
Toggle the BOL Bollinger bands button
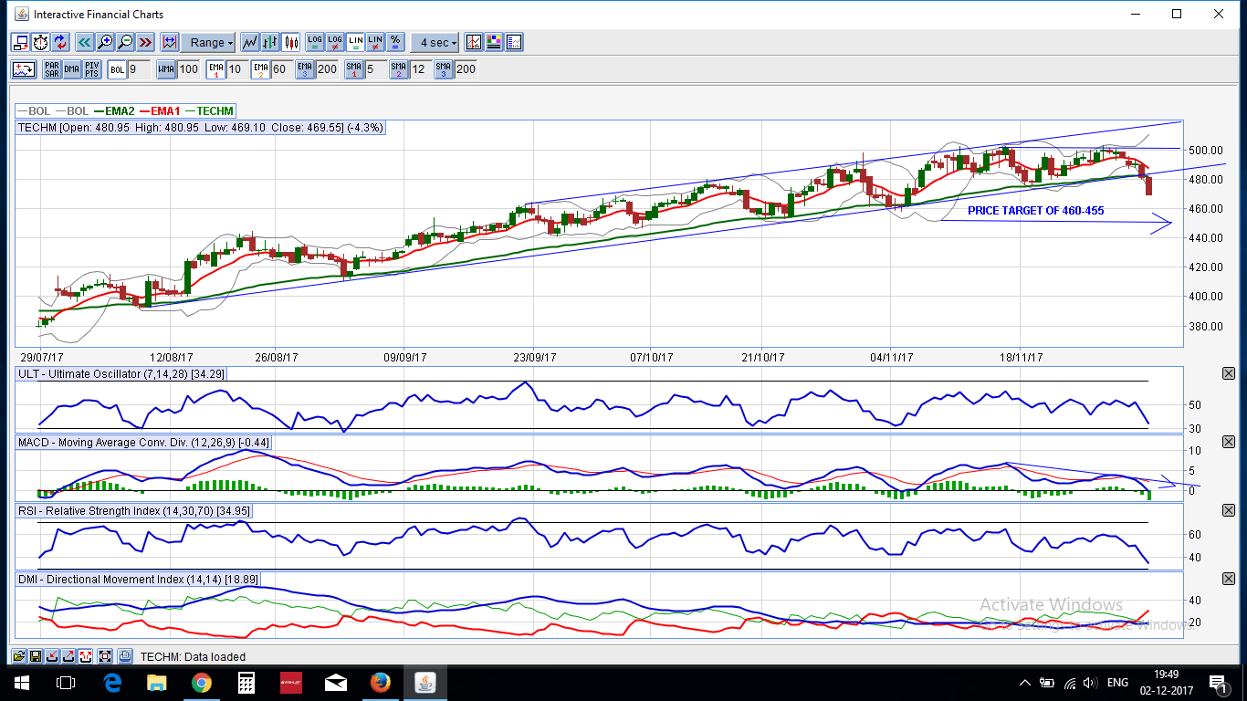(117, 68)
